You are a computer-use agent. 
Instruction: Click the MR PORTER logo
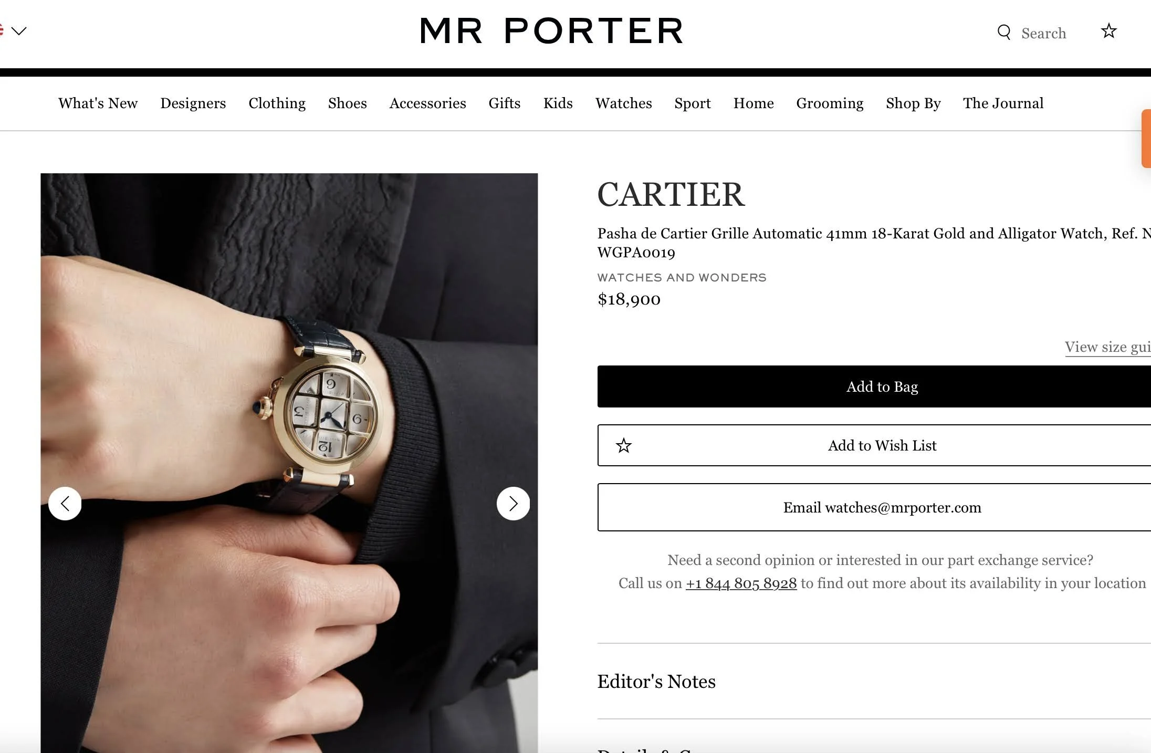click(x=552, y=30)
